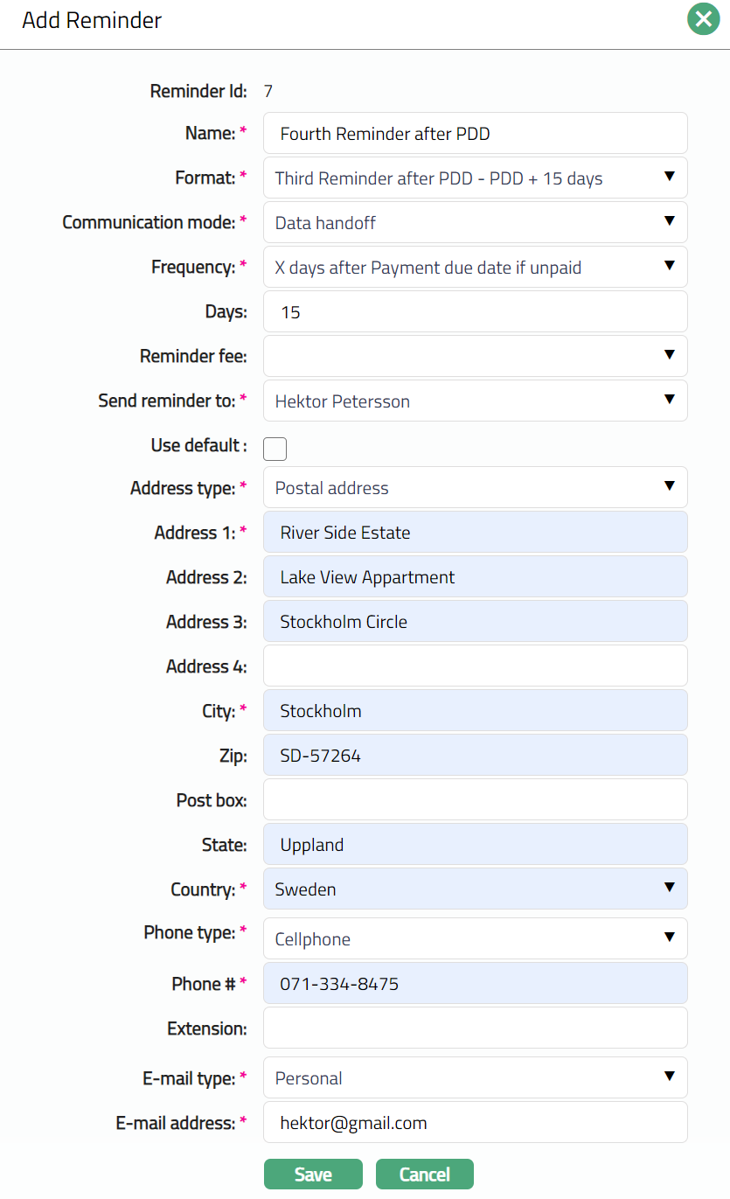Image resolution: width=730 pixels, height=1199 pixels.
Task: Open the Country dropdown
Action: (475, 889)
